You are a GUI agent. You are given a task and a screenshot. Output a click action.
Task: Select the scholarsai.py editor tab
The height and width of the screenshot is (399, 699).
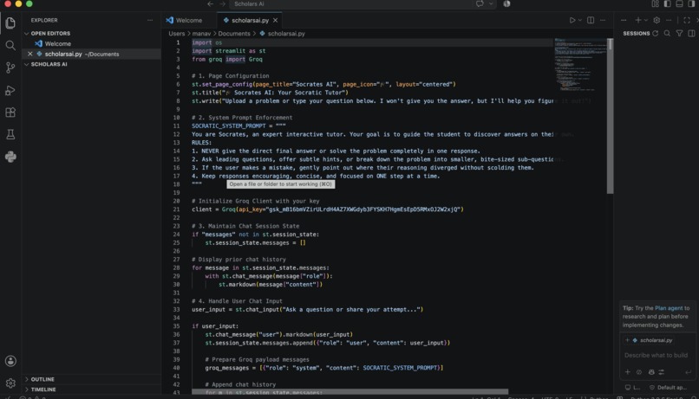[250, 20]
